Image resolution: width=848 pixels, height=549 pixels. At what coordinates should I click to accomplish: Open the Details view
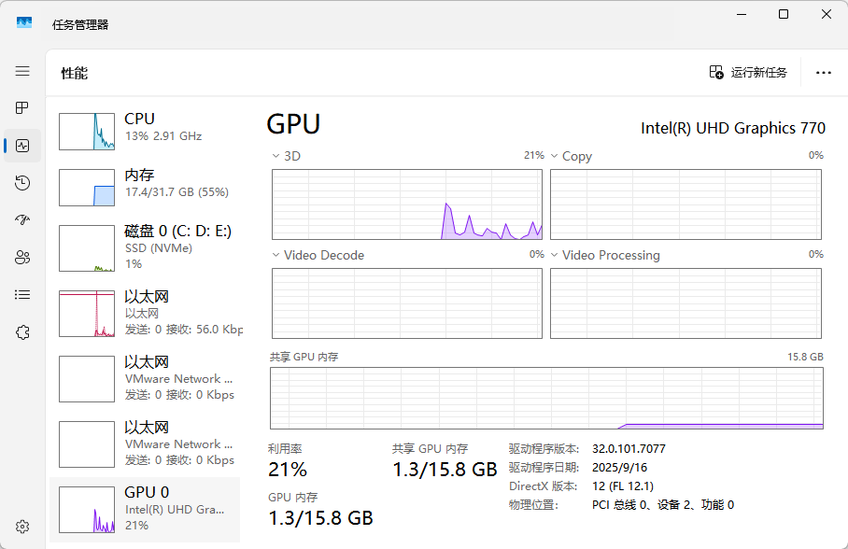[21, 294]
